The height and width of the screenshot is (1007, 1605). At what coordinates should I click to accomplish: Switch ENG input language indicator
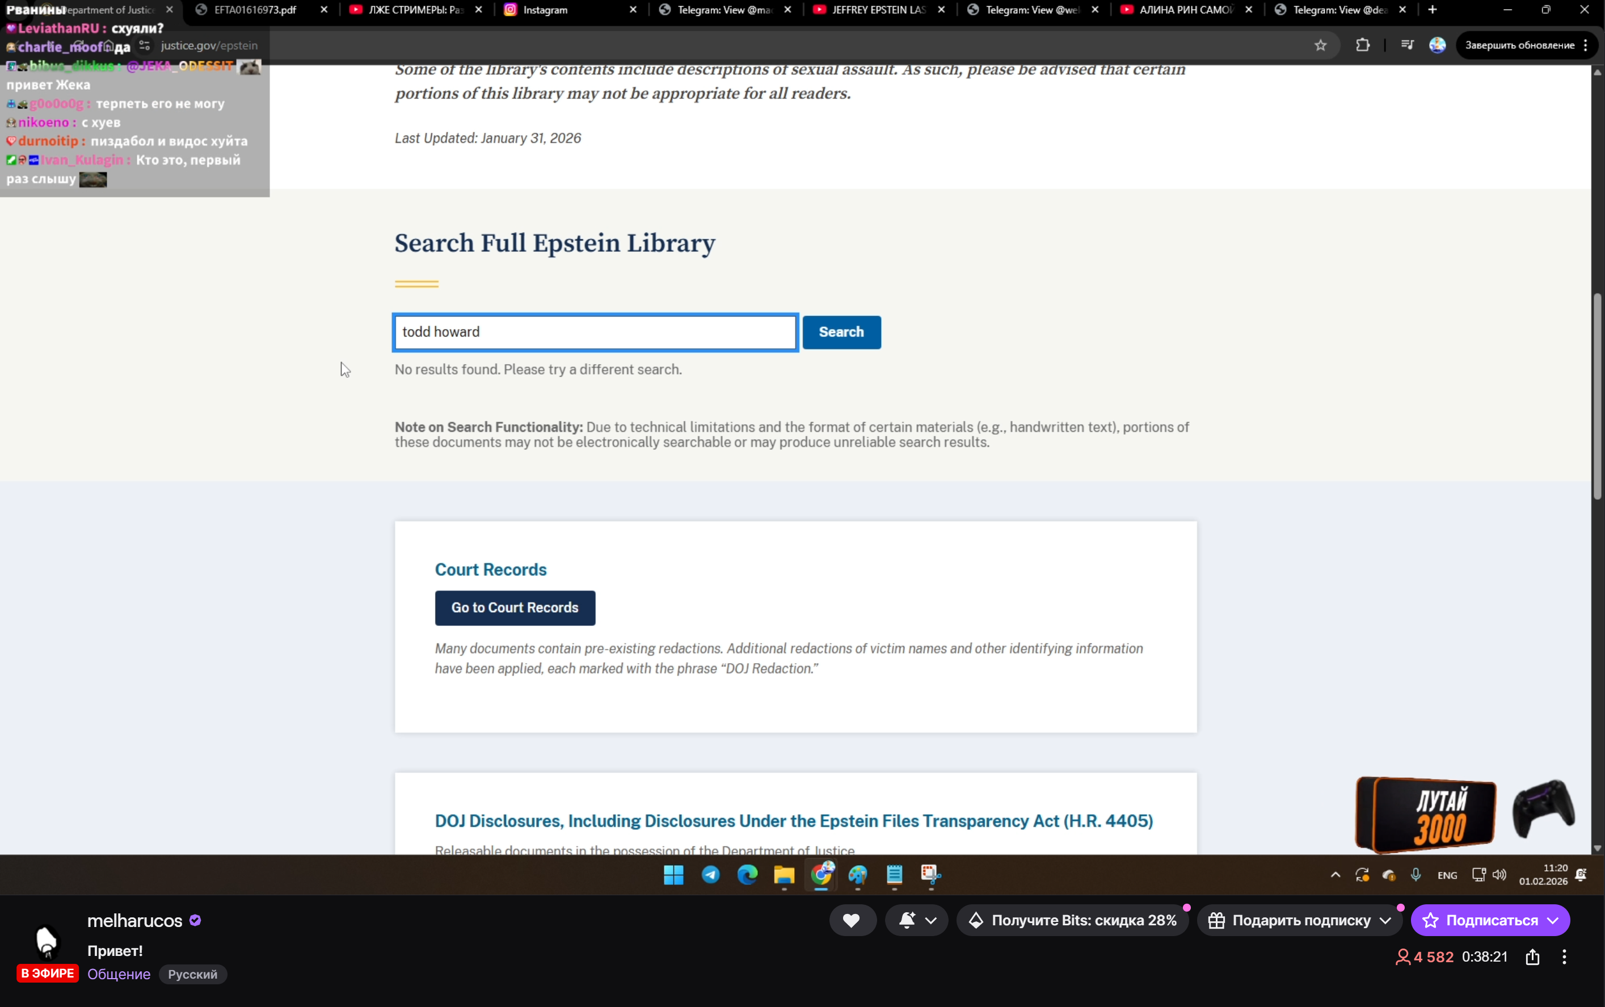(1447, 875)
